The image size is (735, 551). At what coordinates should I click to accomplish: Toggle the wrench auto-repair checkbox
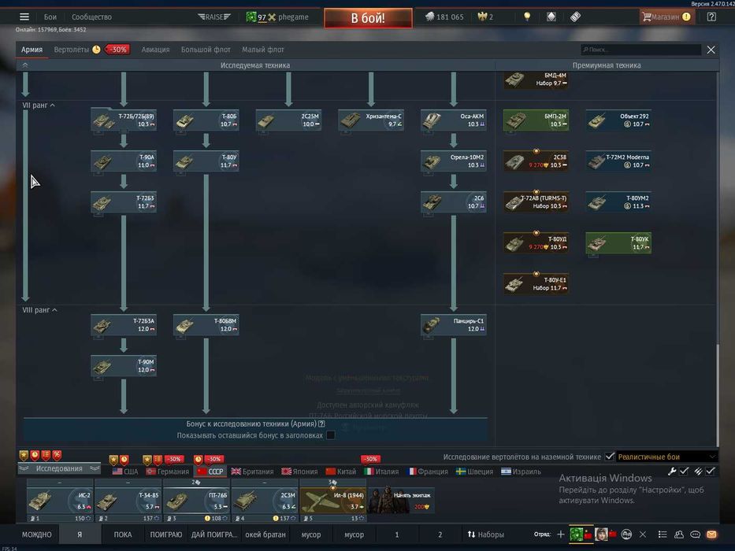tap(684, 471)
